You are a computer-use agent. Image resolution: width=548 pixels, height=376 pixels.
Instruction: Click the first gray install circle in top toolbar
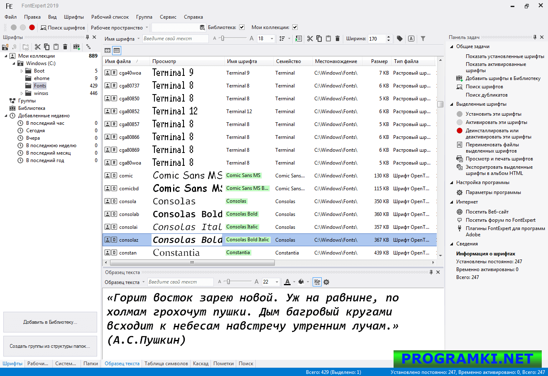click(x=14, y=27)
